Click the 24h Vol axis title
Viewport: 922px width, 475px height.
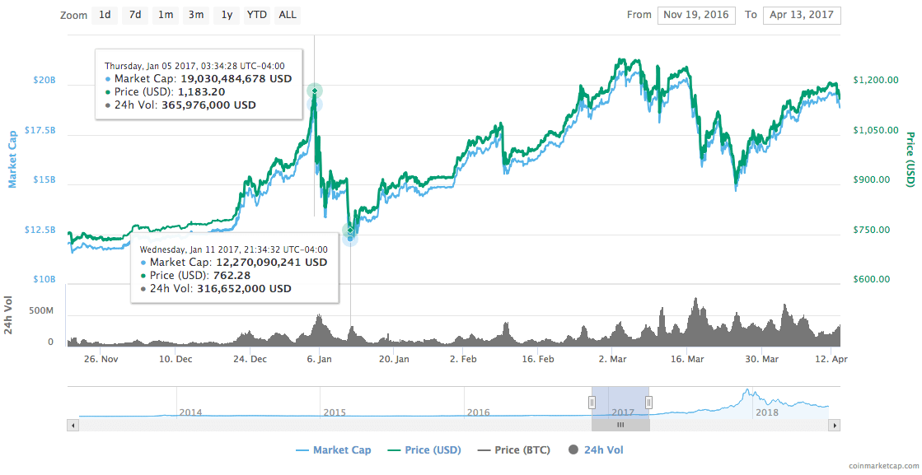(x=8, y=314)
